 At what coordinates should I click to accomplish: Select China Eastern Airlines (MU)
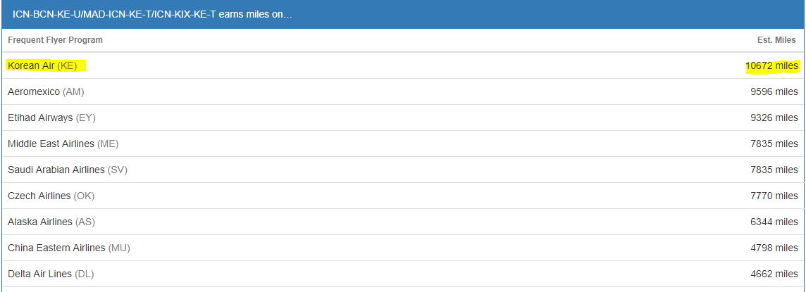pos(403,248)
